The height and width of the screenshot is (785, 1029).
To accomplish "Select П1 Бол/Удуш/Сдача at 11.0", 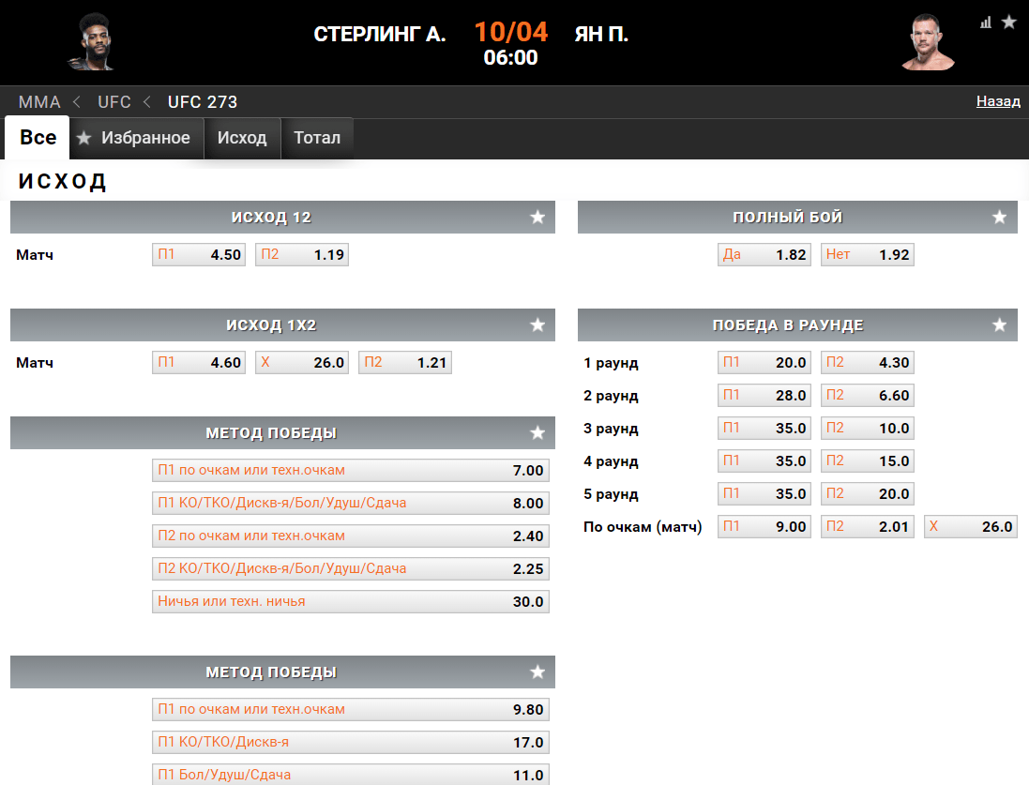I will click(x=351, y=774).
